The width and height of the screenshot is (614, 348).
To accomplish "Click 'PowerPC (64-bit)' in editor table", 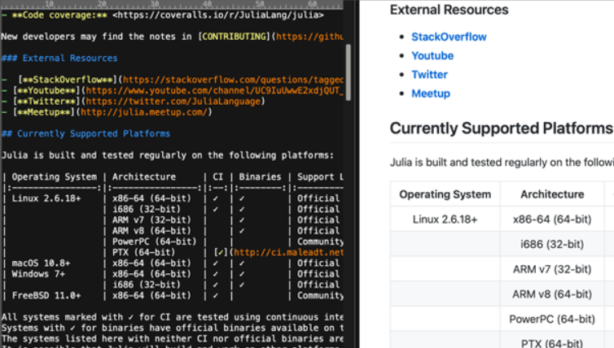I will (154, 241).
